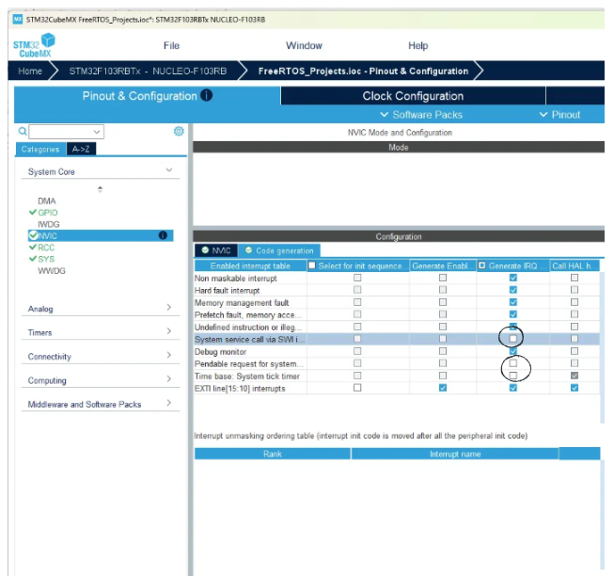Select DMA in System Core
614x576 pixels.
(47, 201)
